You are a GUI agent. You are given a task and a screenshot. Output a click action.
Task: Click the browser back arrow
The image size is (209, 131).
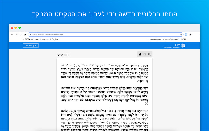pyautogui.click(x=12, y=34)
